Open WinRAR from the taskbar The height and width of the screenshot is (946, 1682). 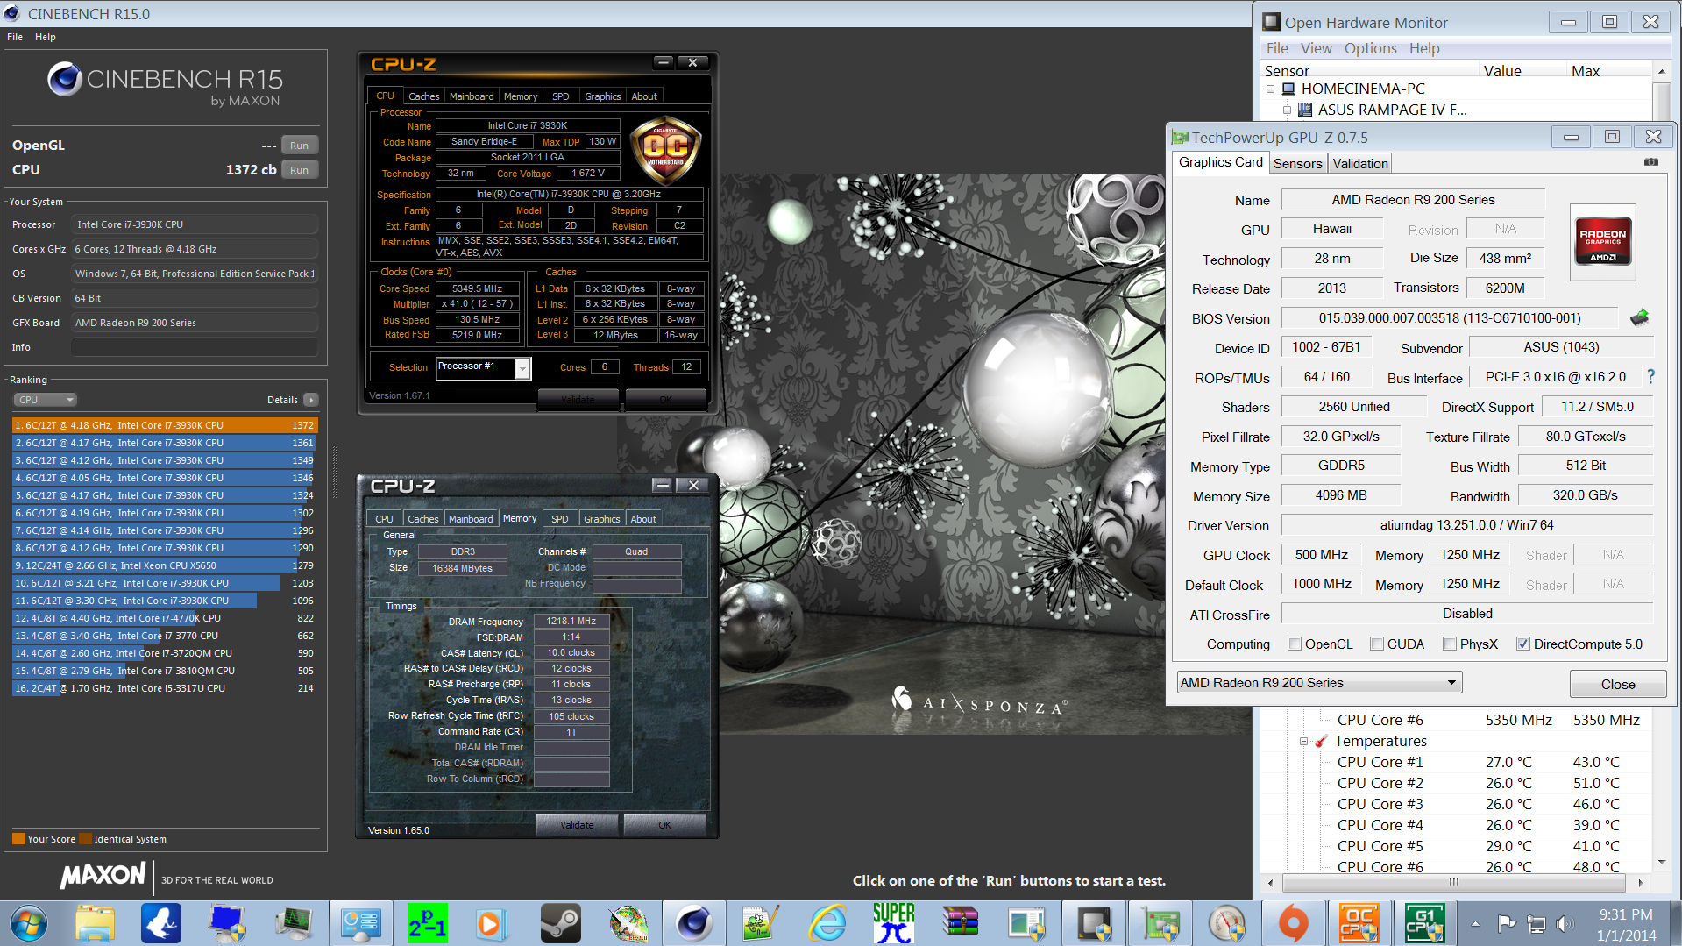click(x=961, y=923)
